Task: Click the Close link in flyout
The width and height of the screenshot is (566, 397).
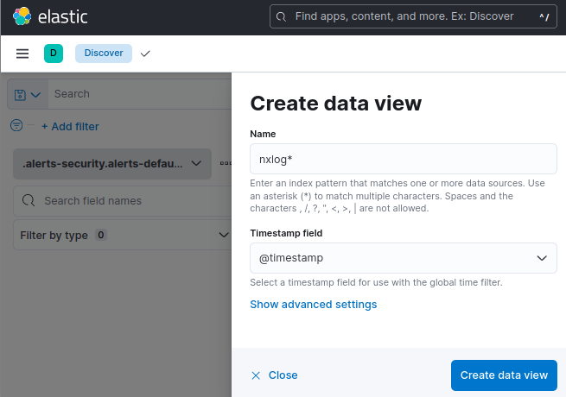Action: (283, 375)
